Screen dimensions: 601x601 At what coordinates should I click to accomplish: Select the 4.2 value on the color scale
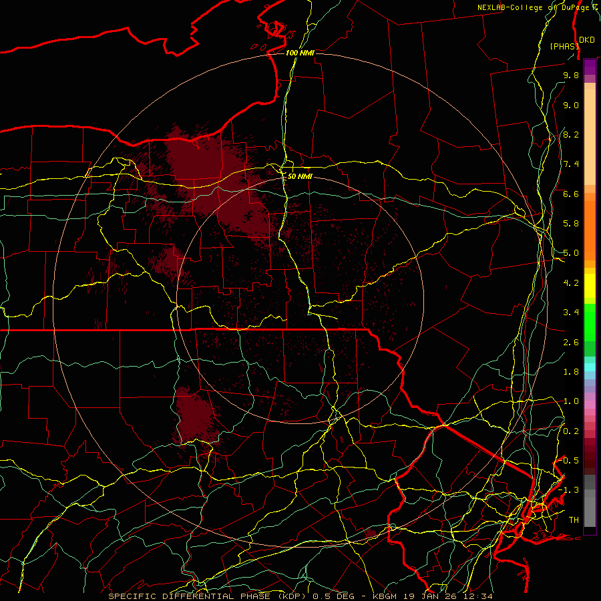click(x=571, y=283)
